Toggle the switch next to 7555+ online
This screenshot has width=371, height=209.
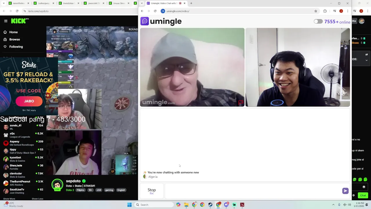[318, 21]
